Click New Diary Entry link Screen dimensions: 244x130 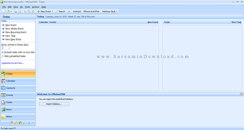click(13, 39)
